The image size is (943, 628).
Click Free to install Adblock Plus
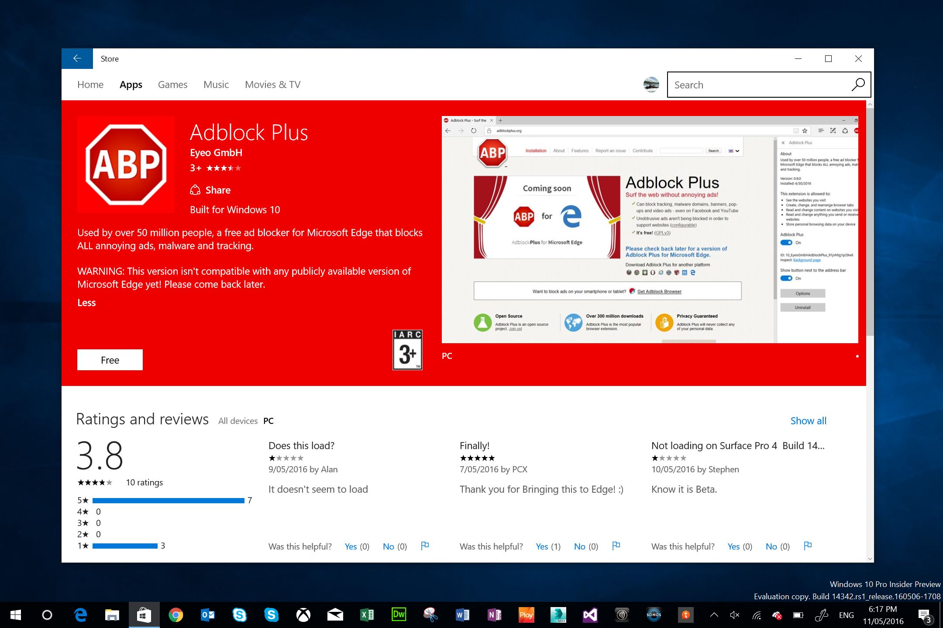[x=110, y=359]
